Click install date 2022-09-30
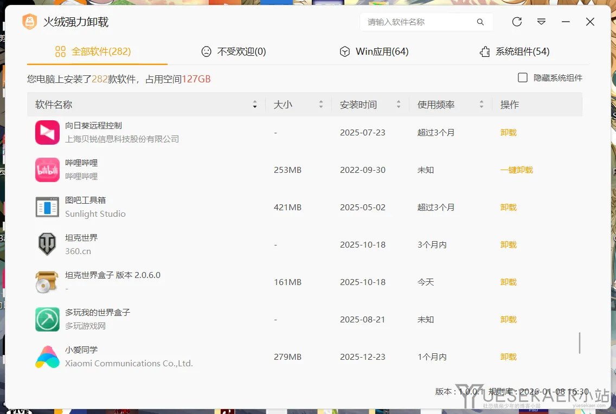The image size is (616, 414). pyautogui.click(x=363, y=170)
